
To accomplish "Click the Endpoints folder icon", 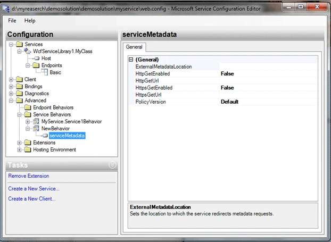I will pos(36,65).
